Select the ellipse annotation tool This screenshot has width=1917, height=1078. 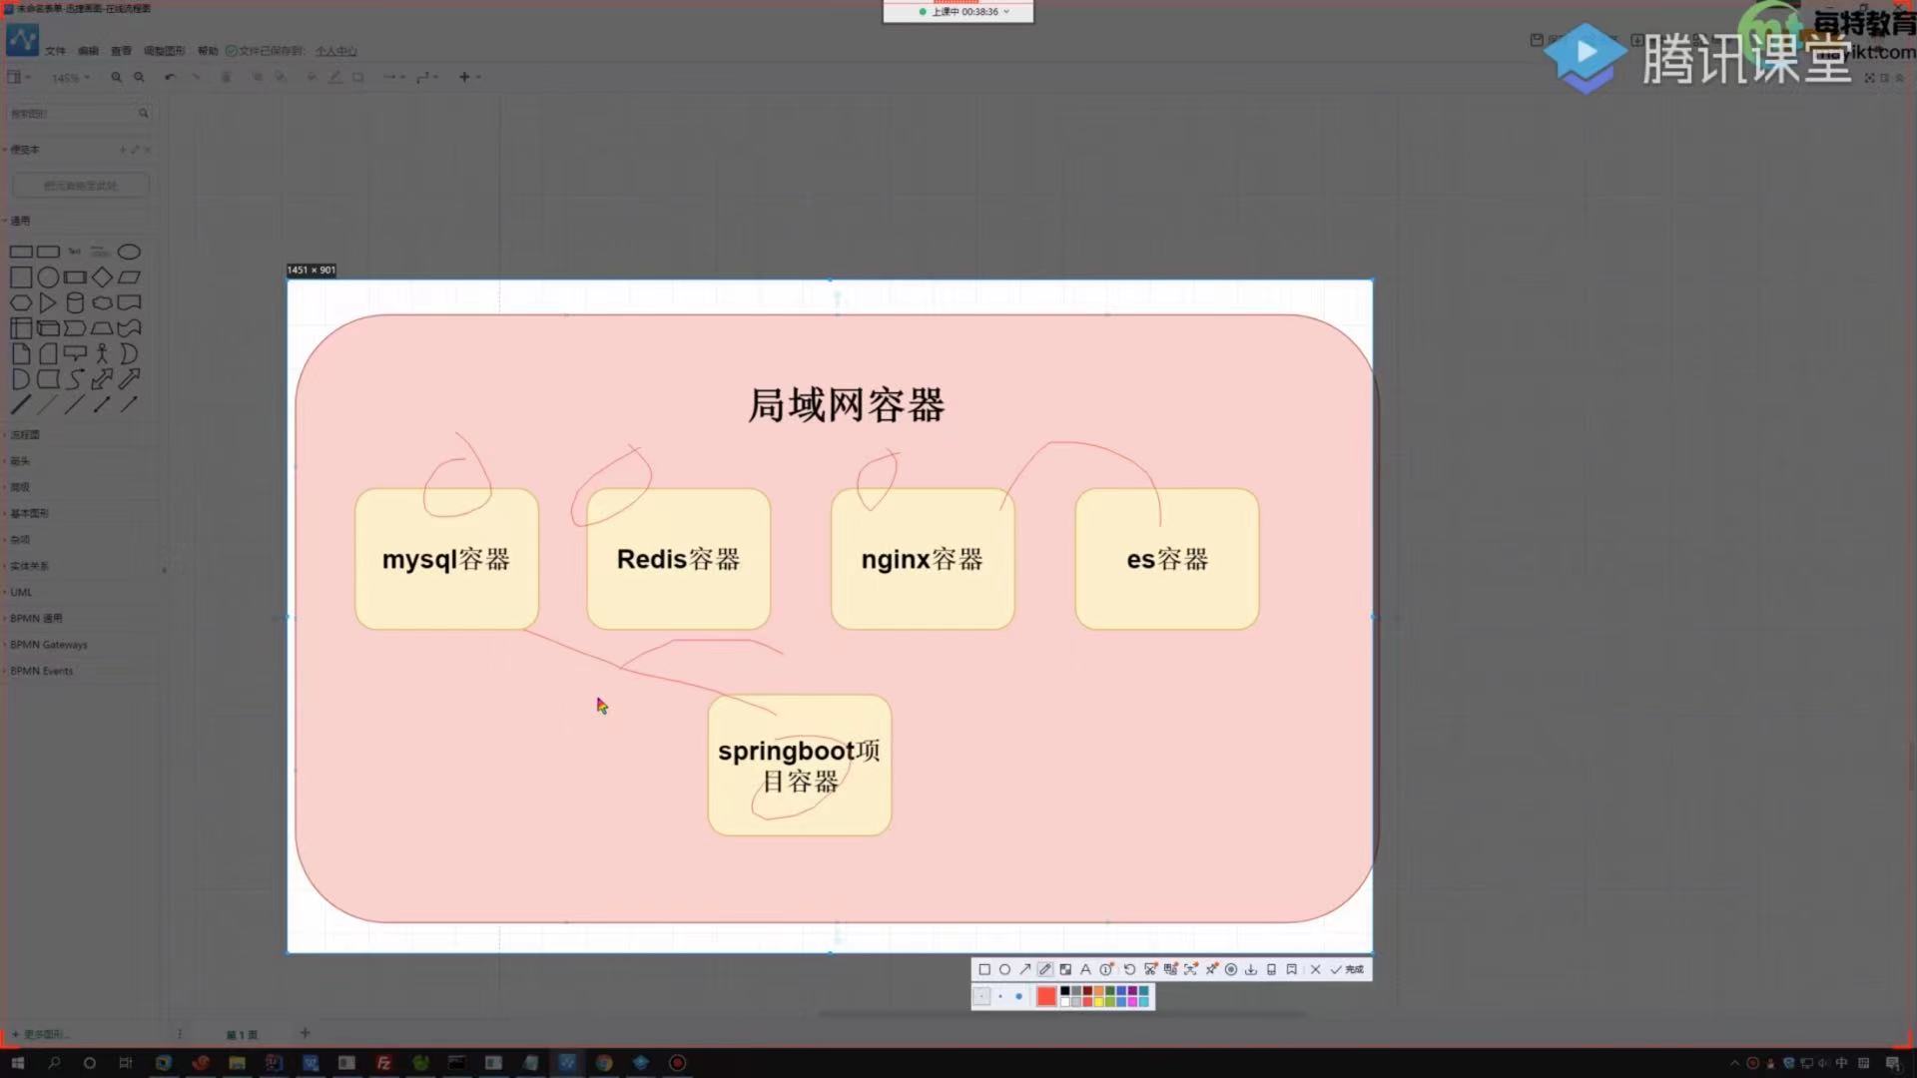click(x=1004, y=969)
